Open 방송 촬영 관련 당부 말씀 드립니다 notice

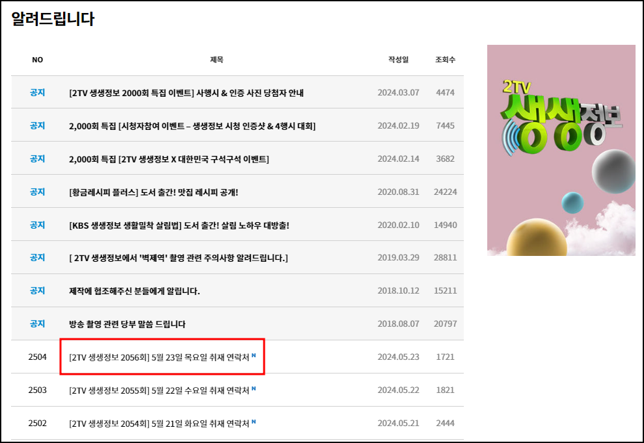(127, 324)
